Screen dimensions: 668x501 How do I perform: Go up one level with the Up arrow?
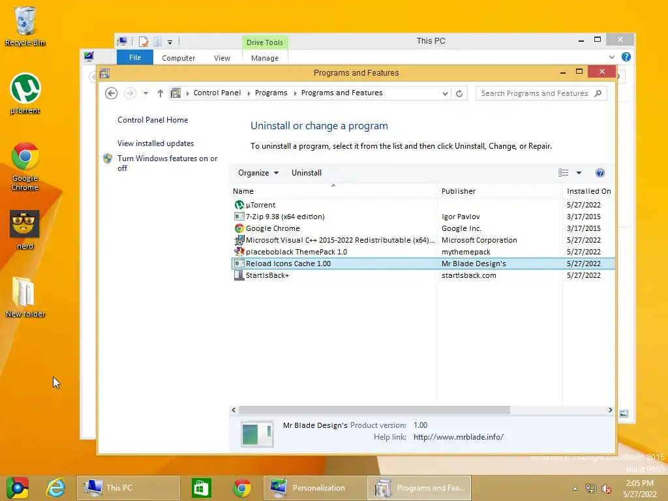(160, 93)
